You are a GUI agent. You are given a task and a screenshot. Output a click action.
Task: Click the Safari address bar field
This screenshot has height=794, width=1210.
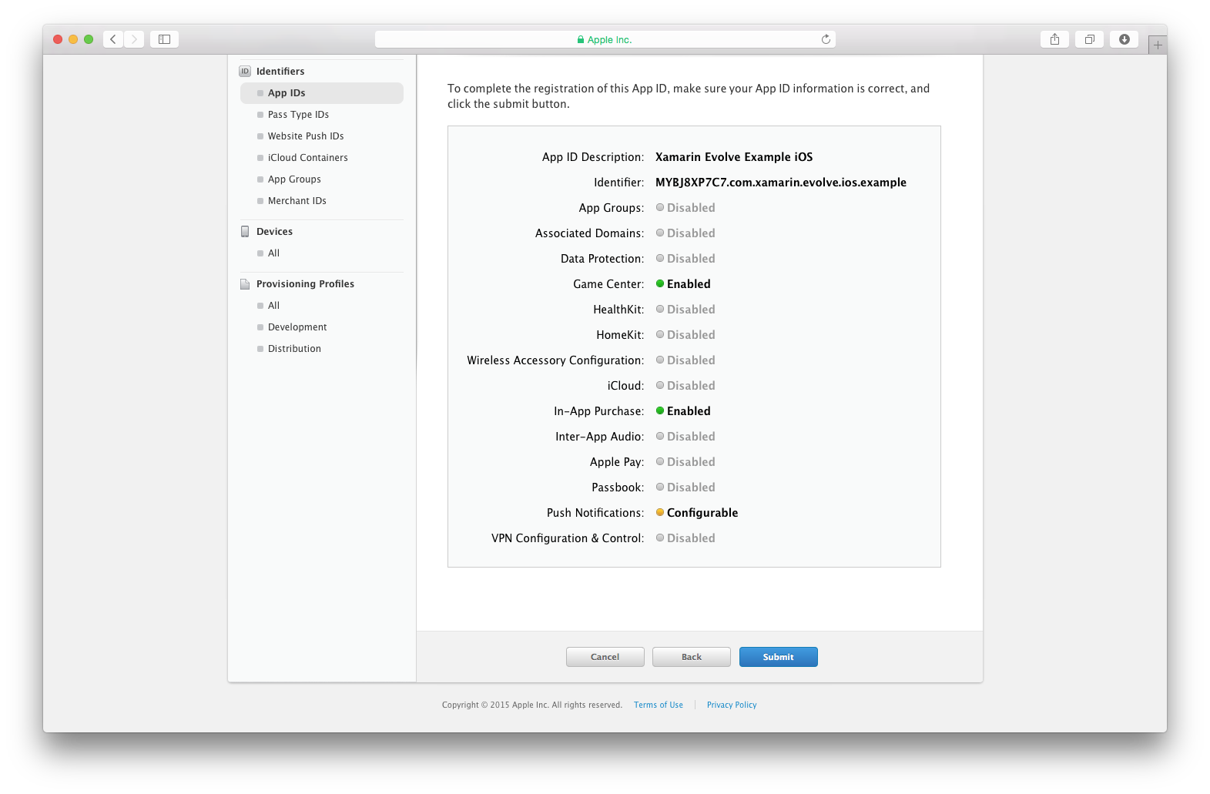pyautogui.click(x=605, y=39)
